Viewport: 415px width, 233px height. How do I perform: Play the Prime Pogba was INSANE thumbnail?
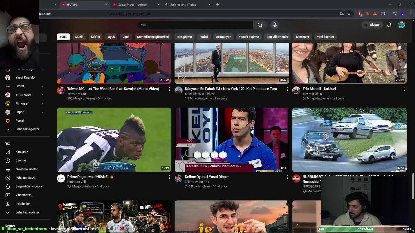pyautogui.click(x=114, y=140)
